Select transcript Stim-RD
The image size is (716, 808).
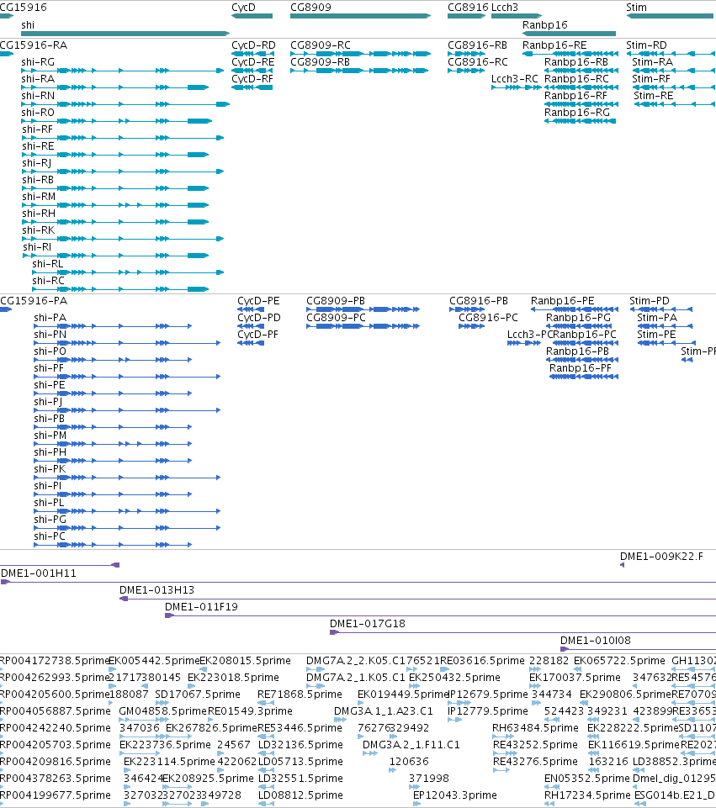[x=671, y=54]
